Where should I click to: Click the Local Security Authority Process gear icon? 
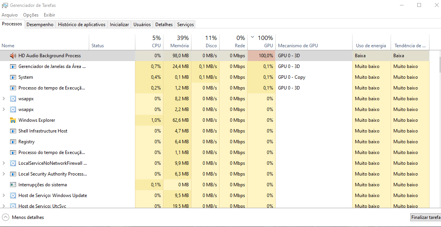(x=13, y=174)
